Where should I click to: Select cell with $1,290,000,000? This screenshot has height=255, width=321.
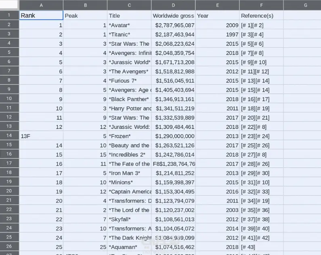click(173, 136)
